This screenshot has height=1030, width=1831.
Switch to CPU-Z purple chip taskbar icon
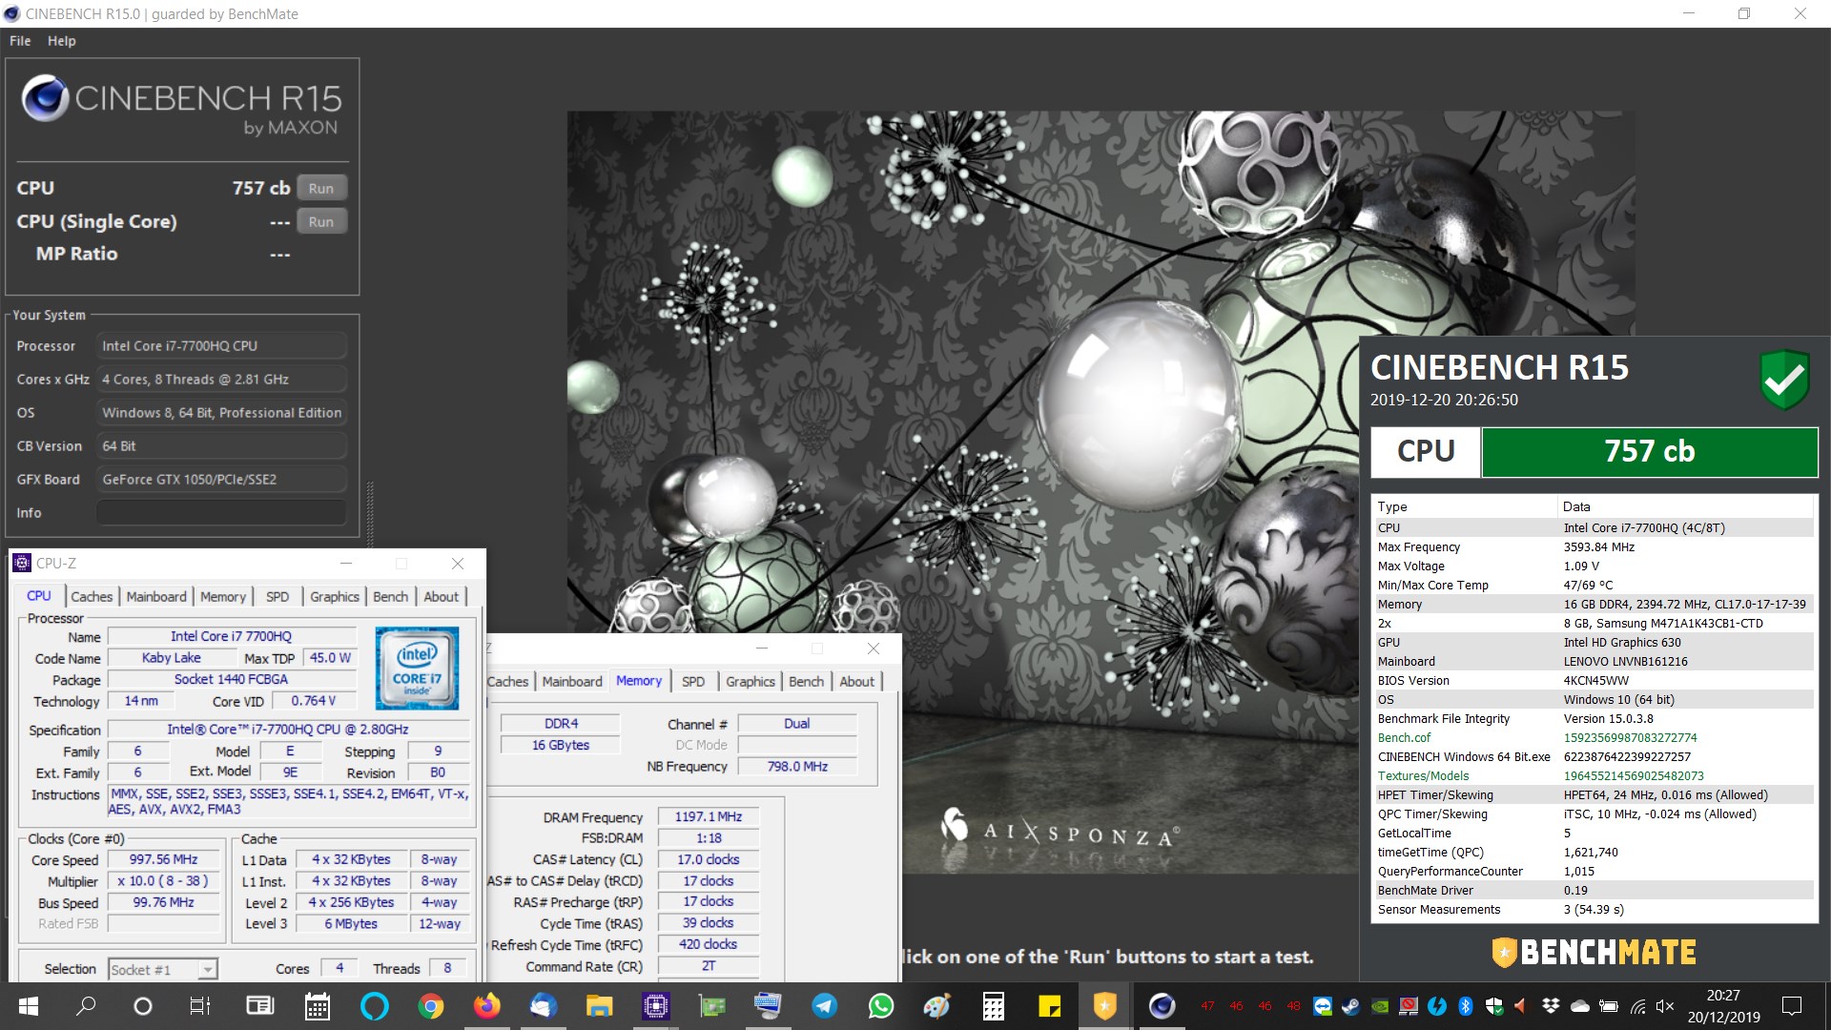point(656,1006)
